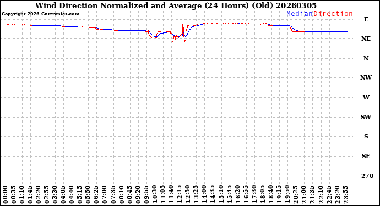
Task: Click the '07:35' time axis label
Action: pyautogui.click(x=113, y=195)
